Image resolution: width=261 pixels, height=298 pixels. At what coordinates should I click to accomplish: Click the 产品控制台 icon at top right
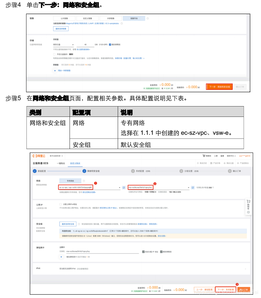click(243, 163)
